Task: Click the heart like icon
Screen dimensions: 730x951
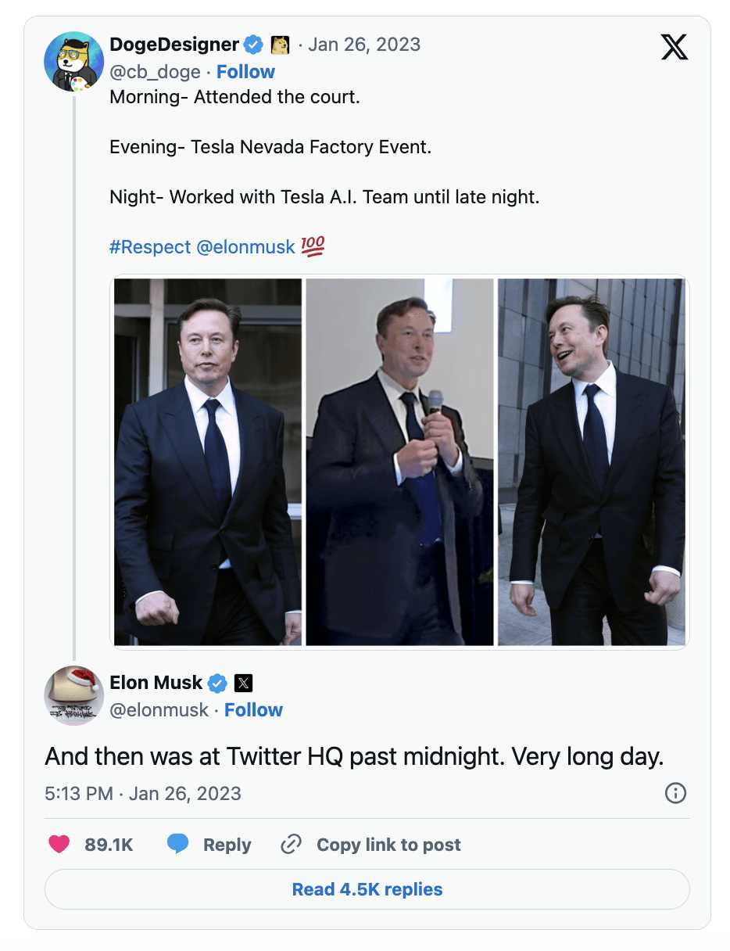Action: [x=59, y=845]
